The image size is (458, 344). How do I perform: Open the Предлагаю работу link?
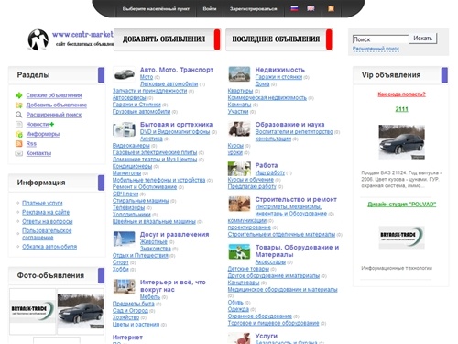click(252, 186)
